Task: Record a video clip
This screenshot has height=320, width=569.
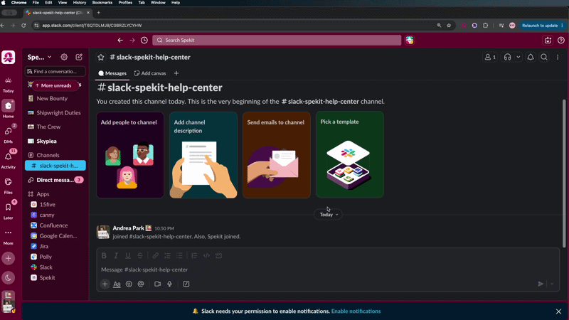Action: pos(157,284)
